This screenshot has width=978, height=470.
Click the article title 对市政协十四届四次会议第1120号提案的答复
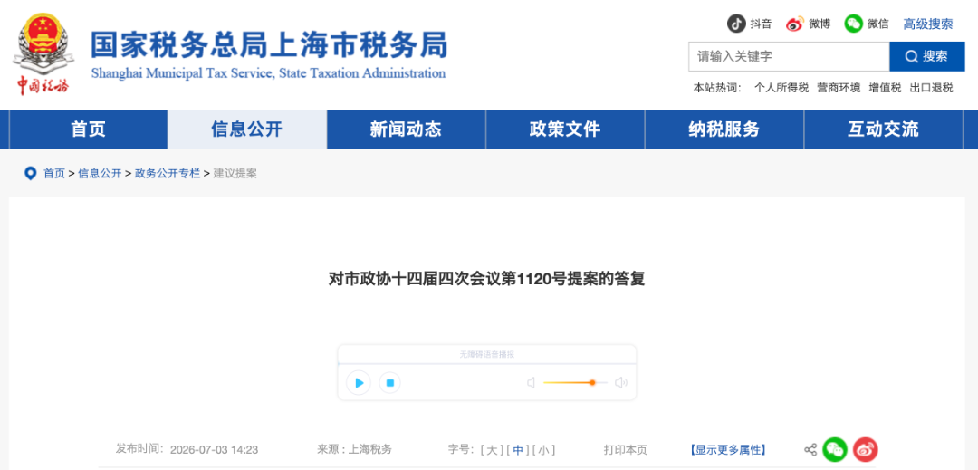pos(486,279)
